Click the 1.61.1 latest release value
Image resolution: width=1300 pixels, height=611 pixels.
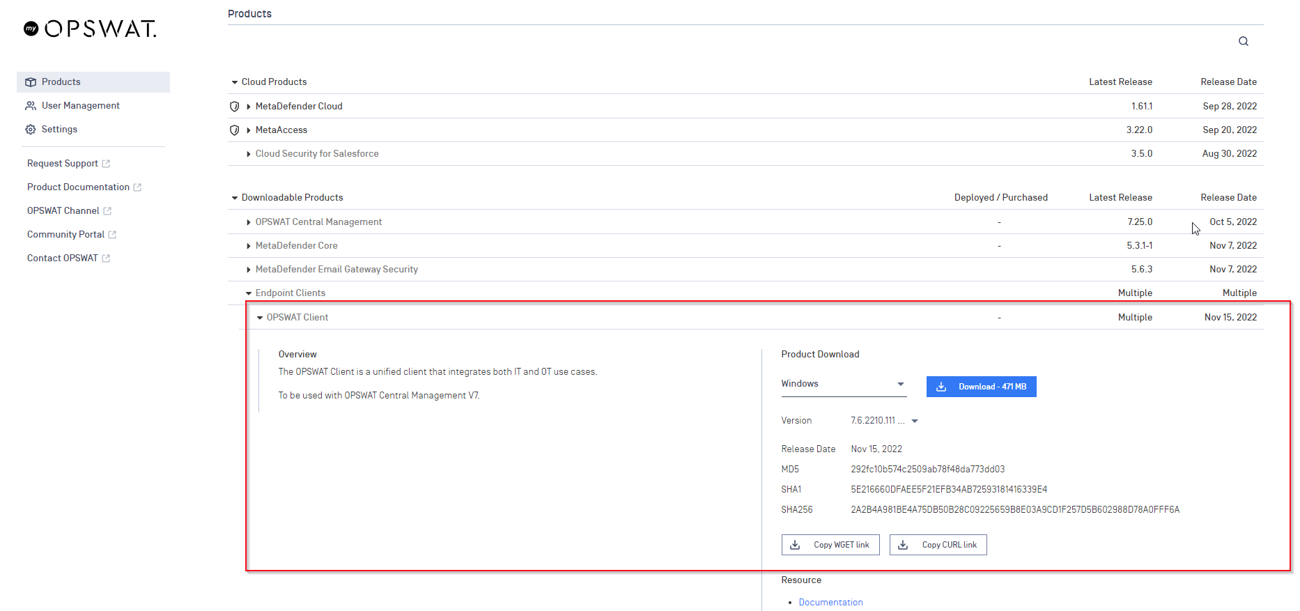point(1142,107)
